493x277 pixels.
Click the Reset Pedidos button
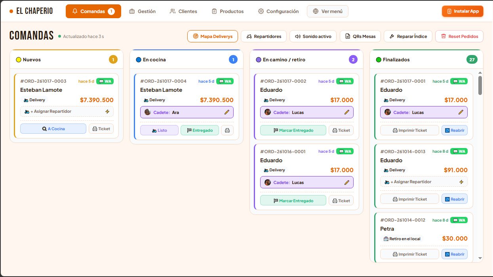pyautogui.click(x=459, y=36)
